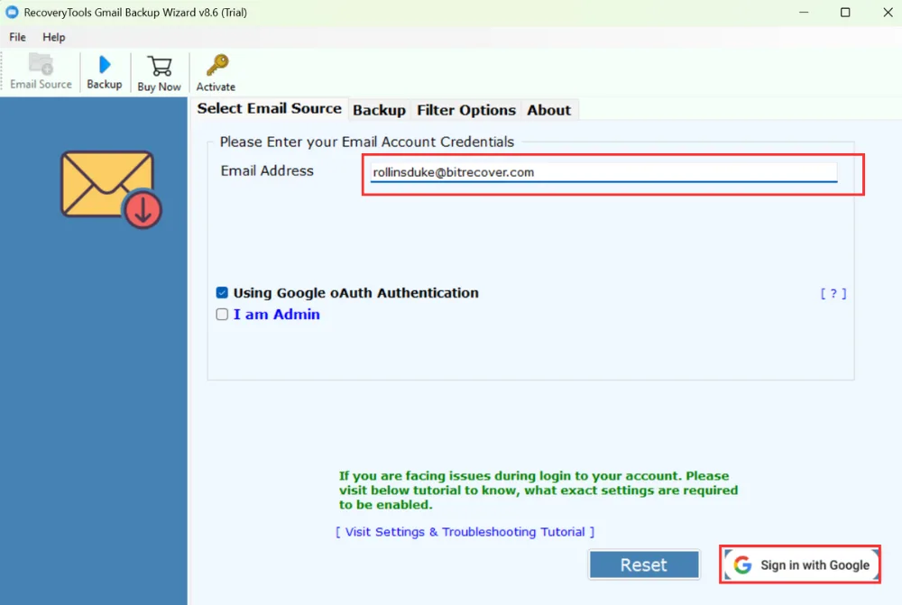Viewport: 902px width, 605px height.
Task: Click the Activate key icon
Action: click(216, 73)
